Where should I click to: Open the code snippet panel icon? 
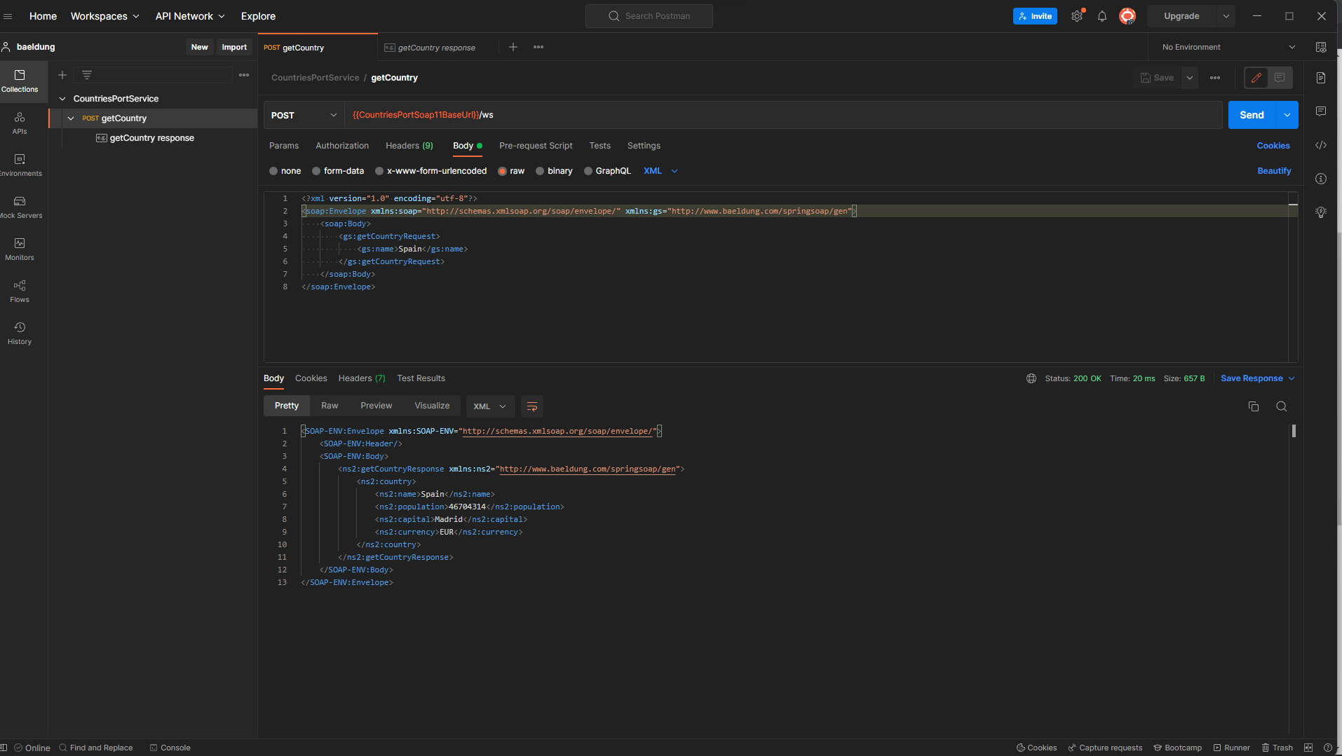pyautogui.click(x=1321, y=145)
